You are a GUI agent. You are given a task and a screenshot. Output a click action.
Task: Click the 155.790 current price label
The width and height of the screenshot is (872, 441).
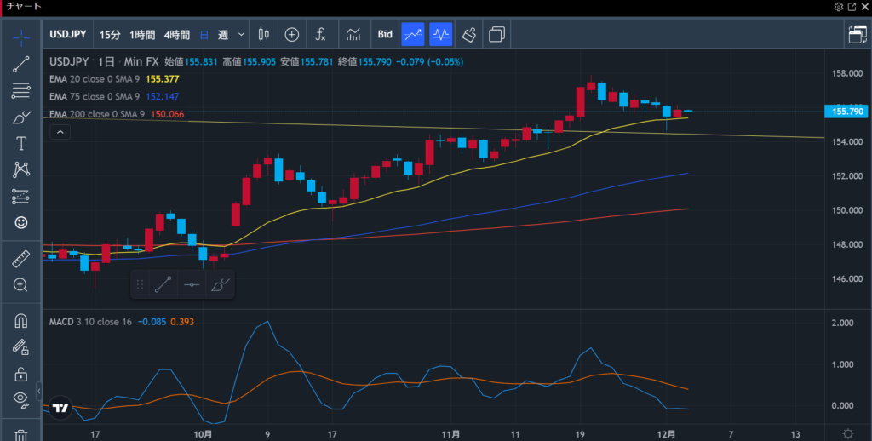(846, 111)
